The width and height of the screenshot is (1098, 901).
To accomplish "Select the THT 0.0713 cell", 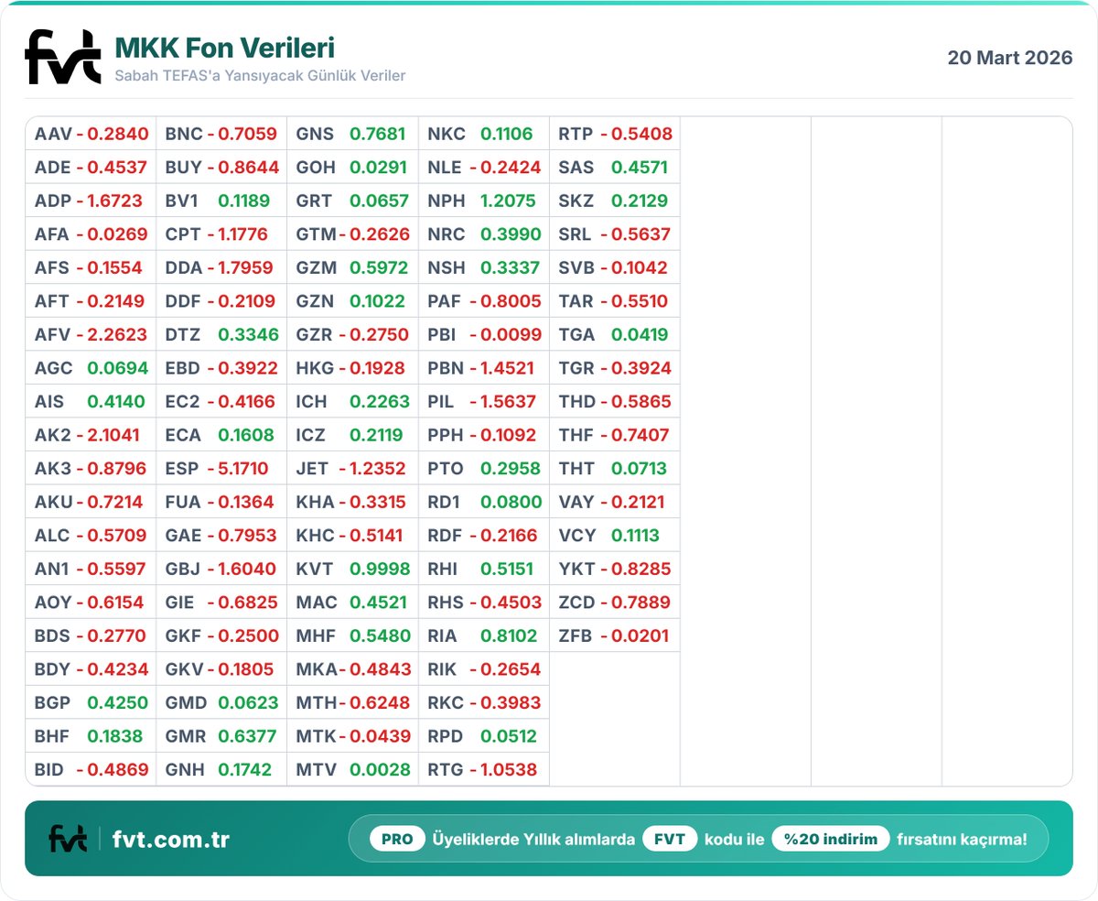I will tap(615, 468).
